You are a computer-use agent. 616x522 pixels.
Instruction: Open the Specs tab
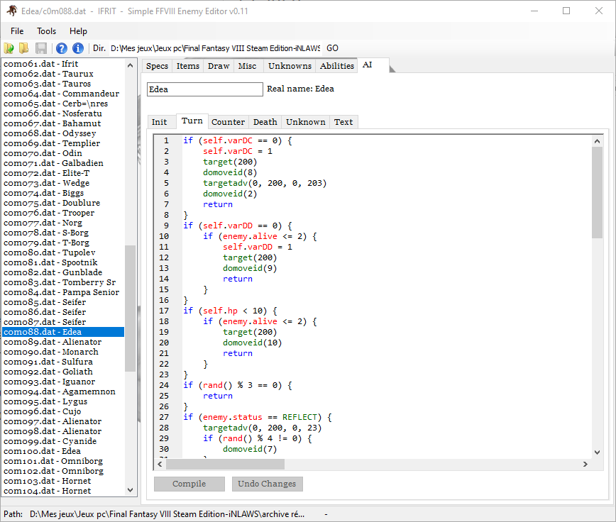click(157, 66)
